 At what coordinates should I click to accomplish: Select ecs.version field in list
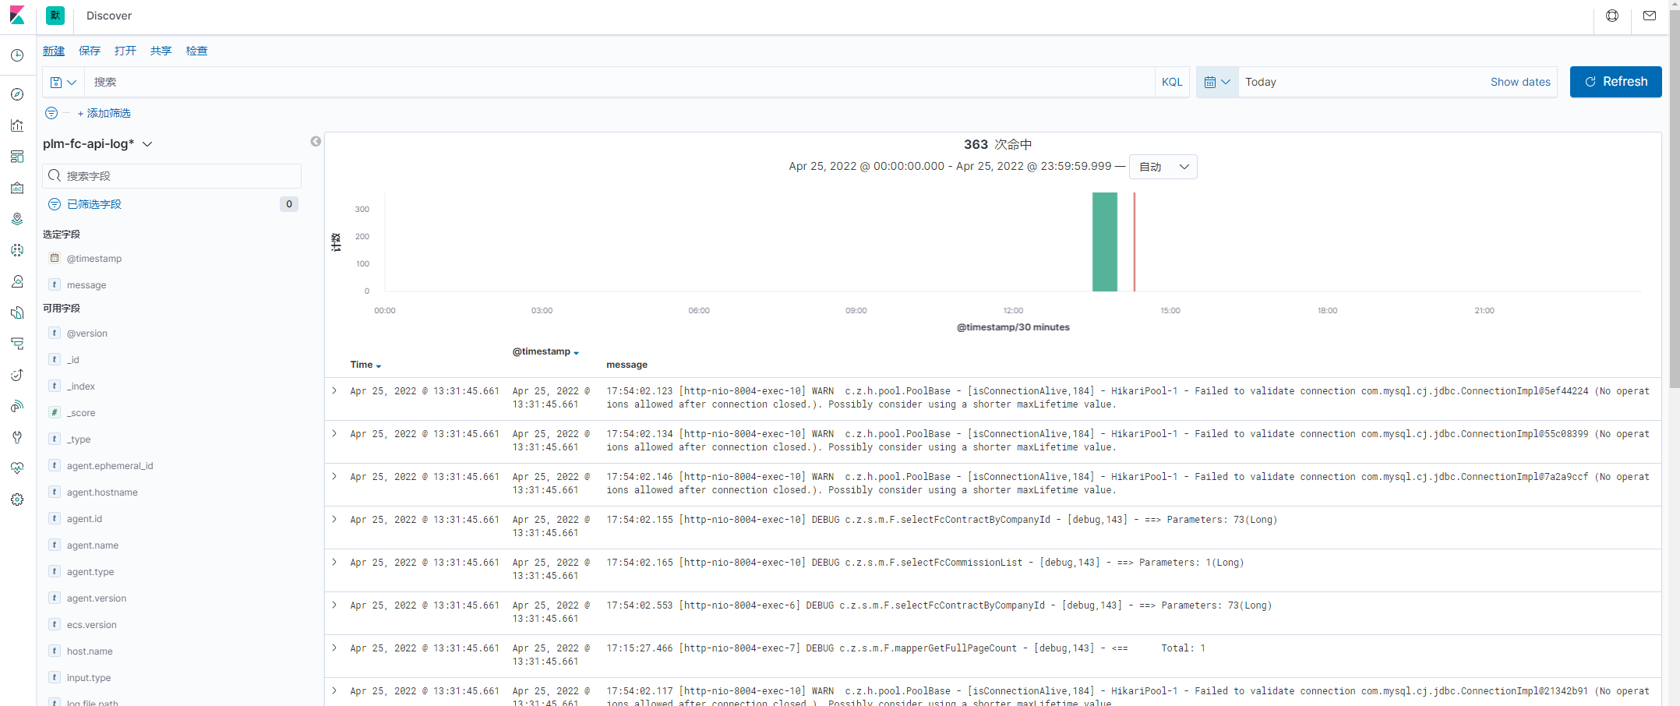point(92,625)
